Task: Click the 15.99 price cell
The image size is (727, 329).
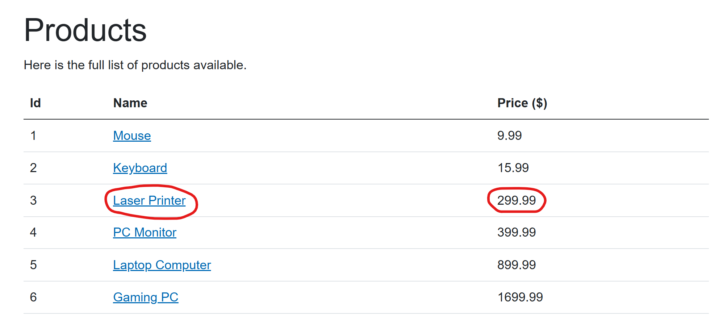Action: tap(513, 168)
